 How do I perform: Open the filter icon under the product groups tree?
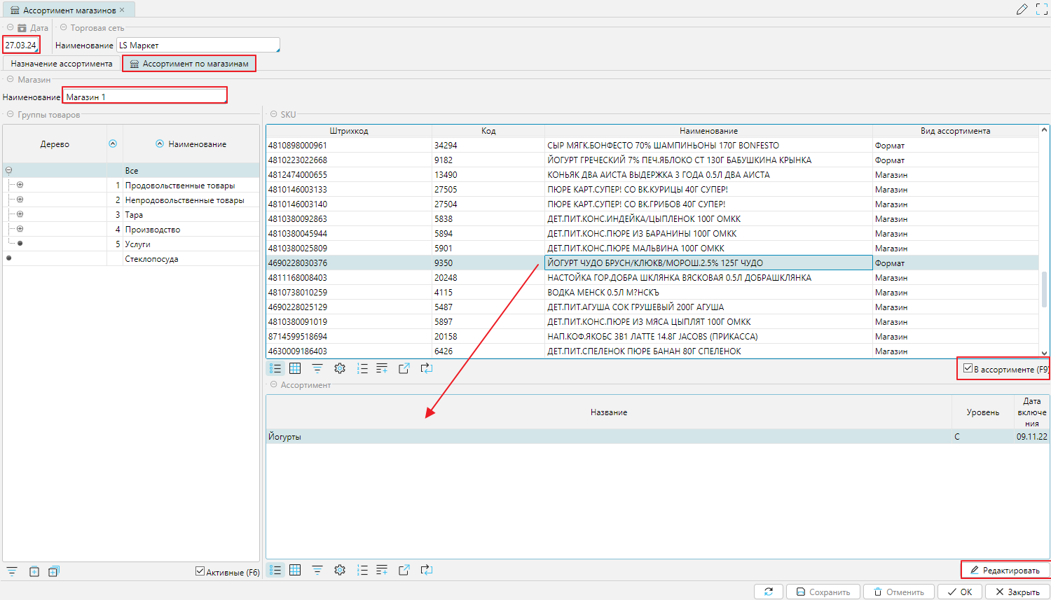(x=12, y=571)
